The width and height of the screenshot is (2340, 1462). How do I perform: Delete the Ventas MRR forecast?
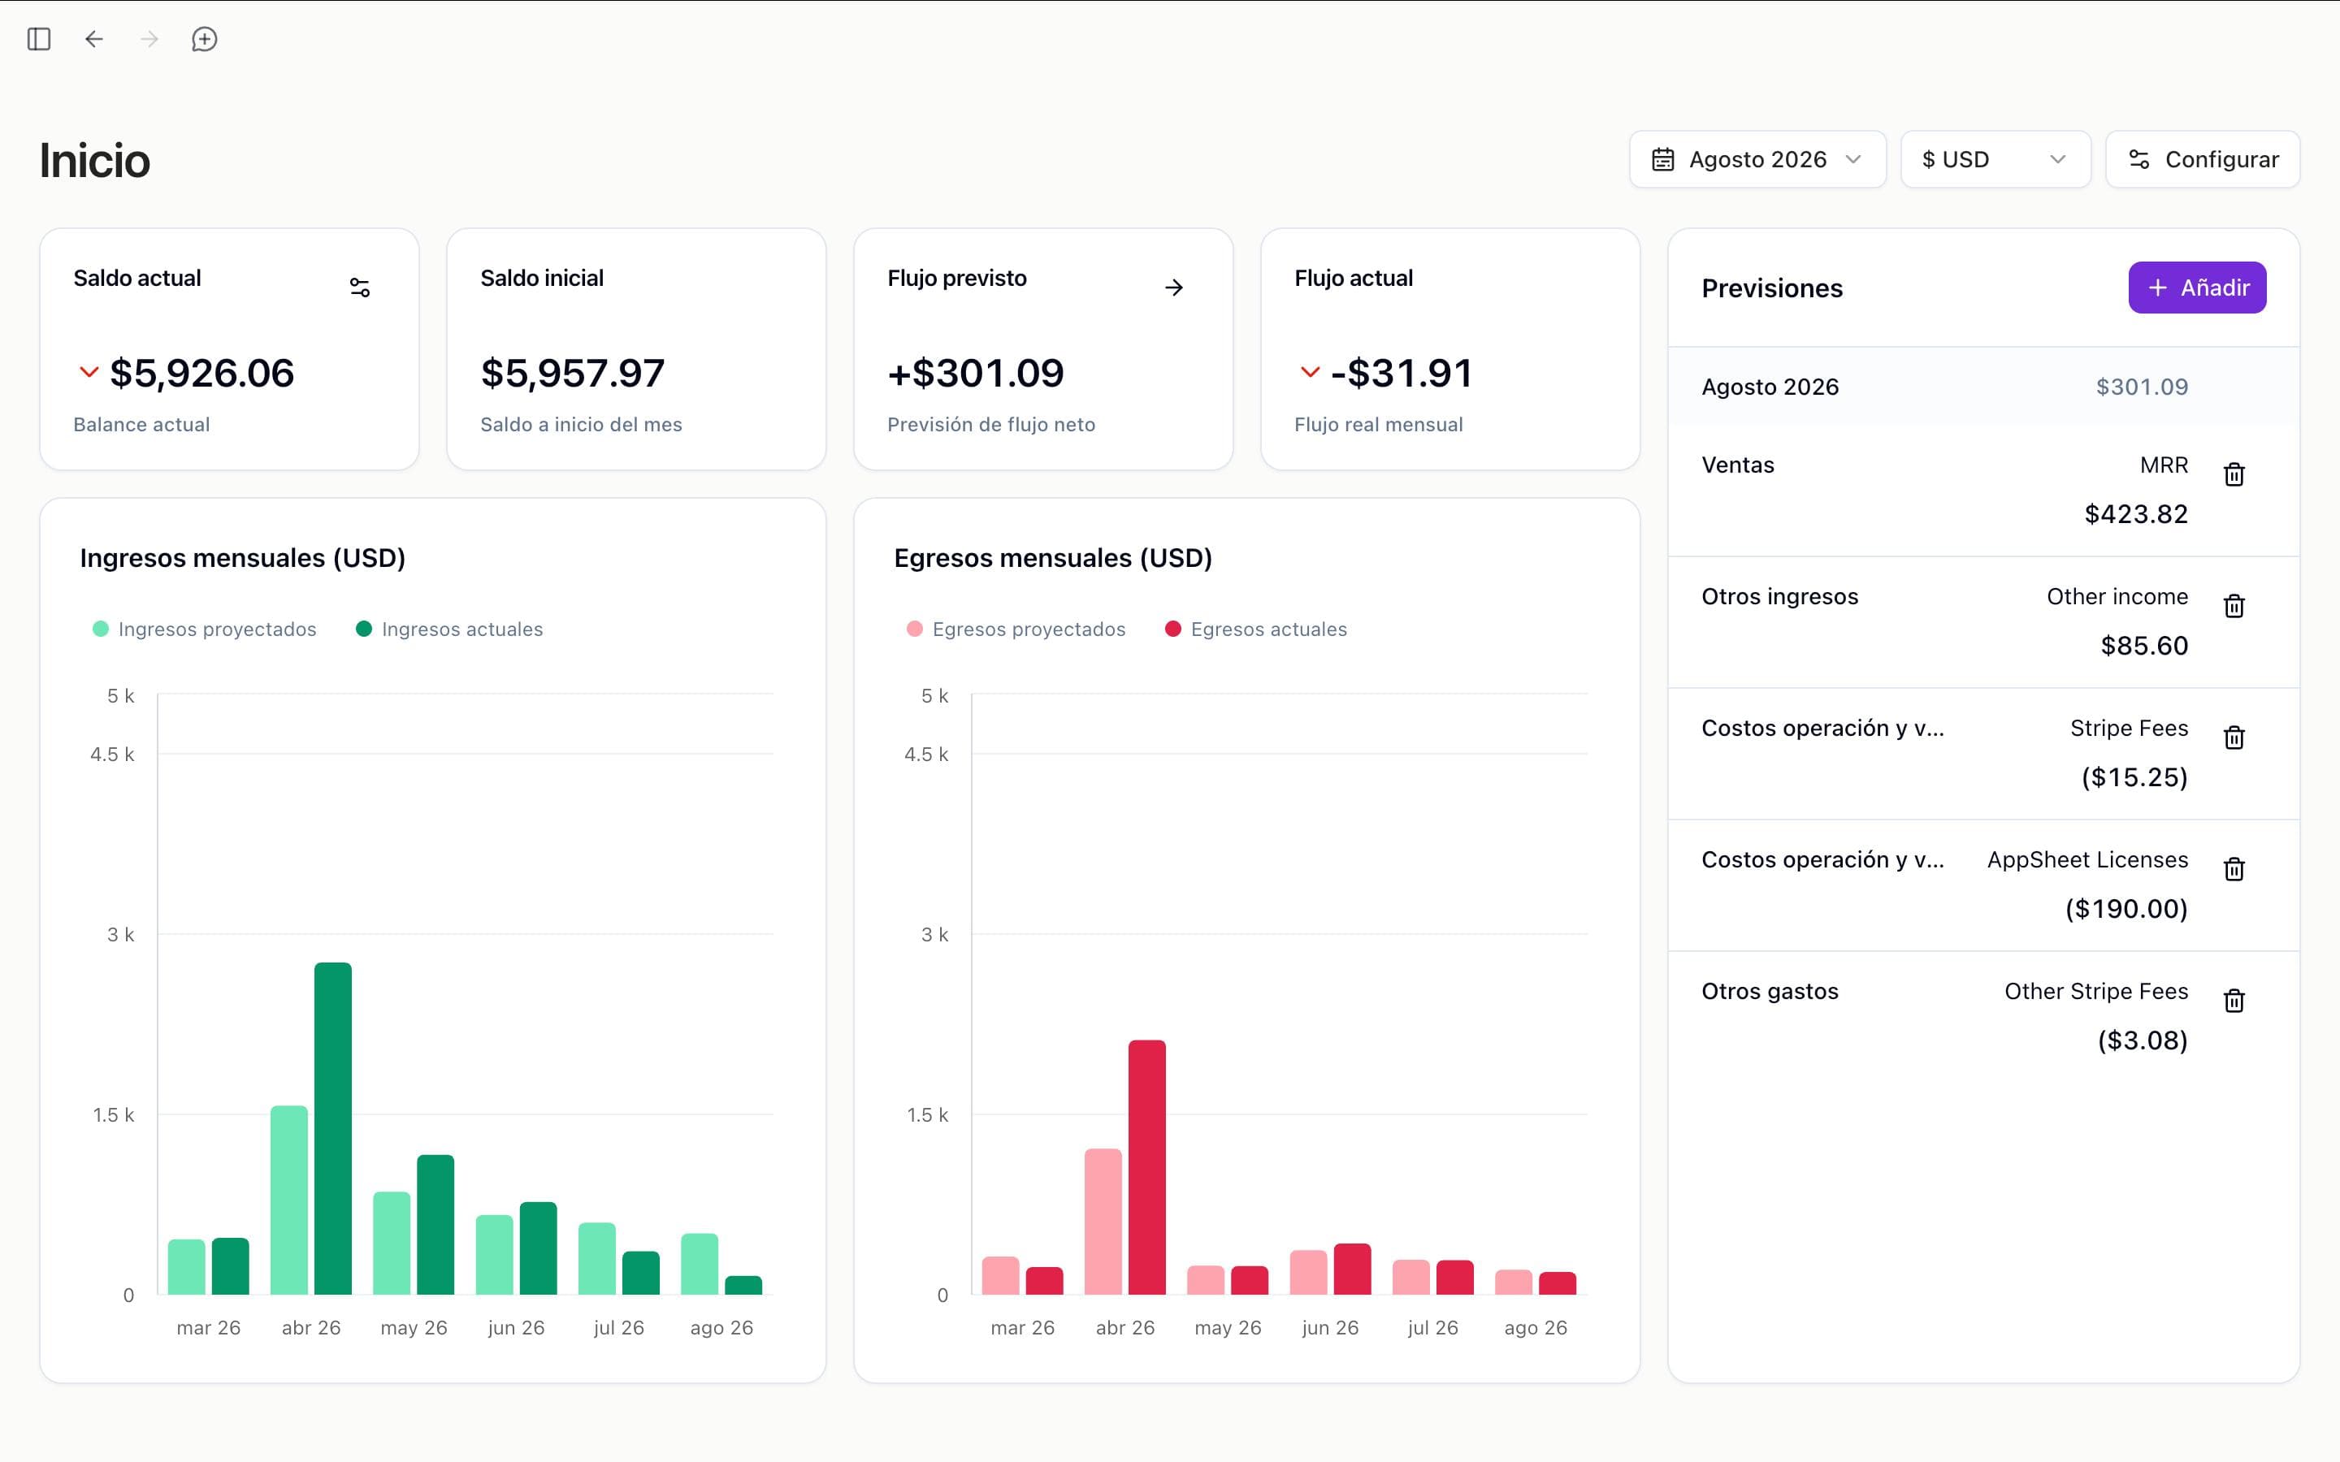(2234, 474)
